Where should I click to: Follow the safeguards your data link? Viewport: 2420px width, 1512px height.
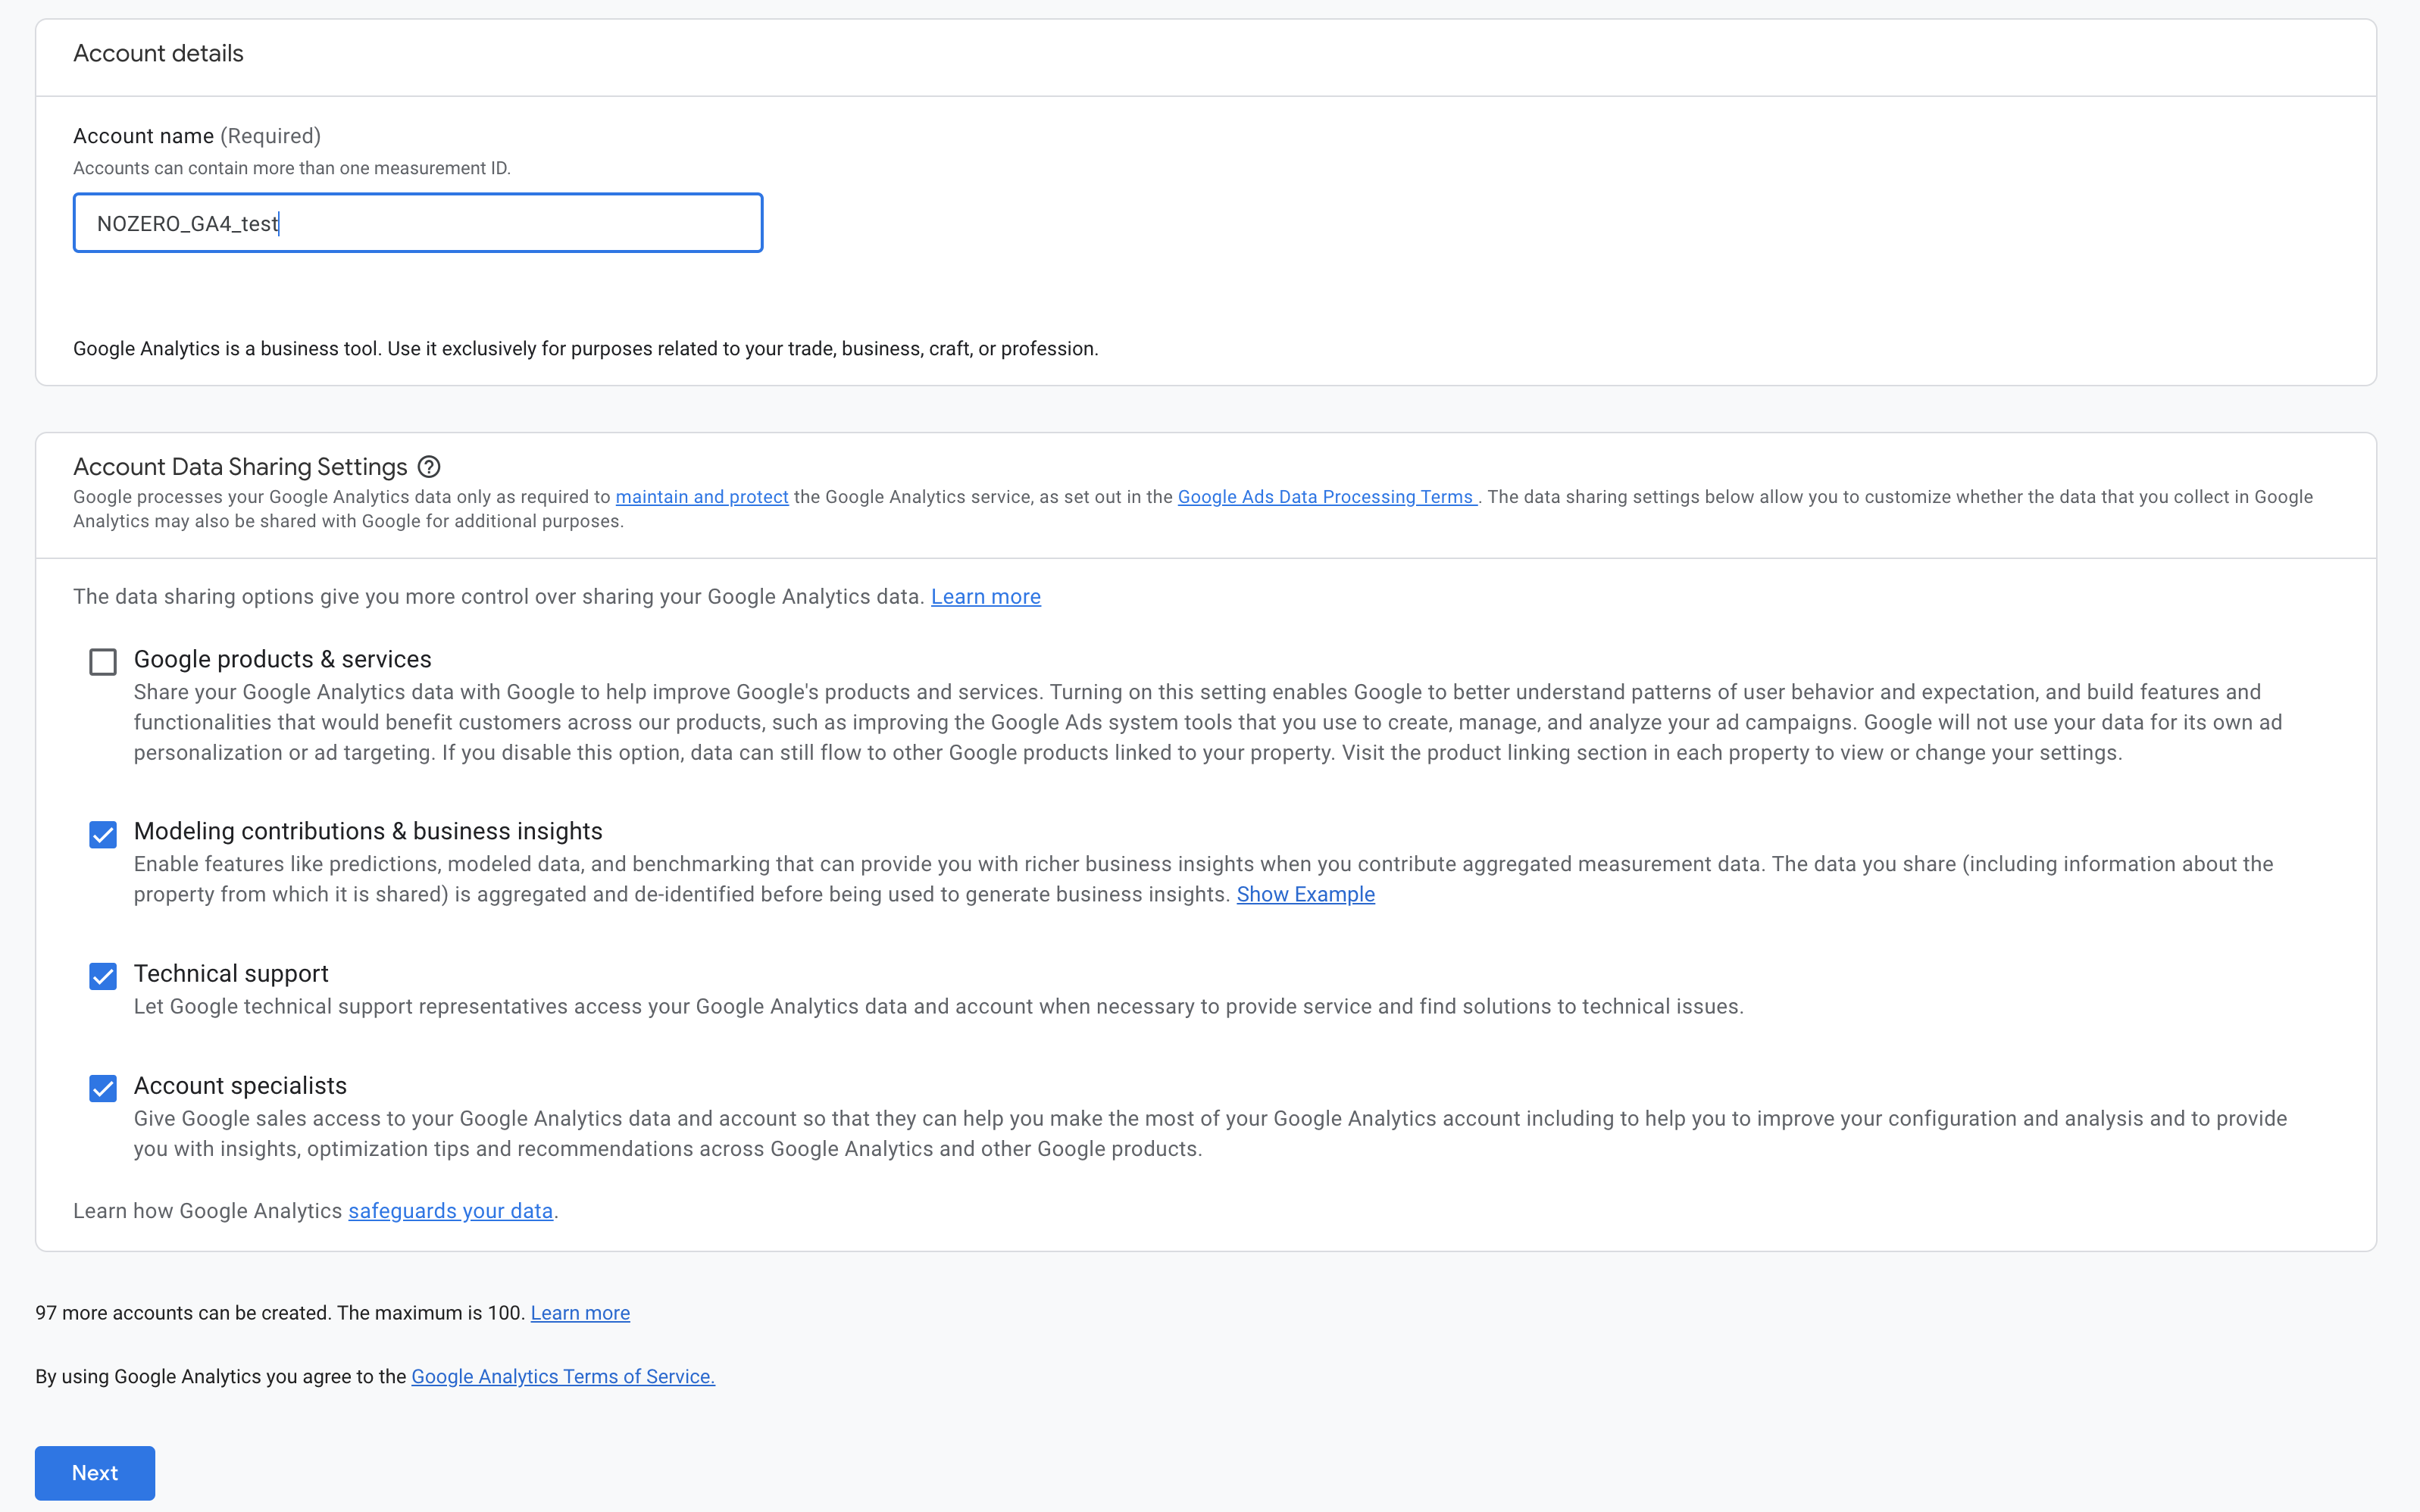(x=450, y=1211)
